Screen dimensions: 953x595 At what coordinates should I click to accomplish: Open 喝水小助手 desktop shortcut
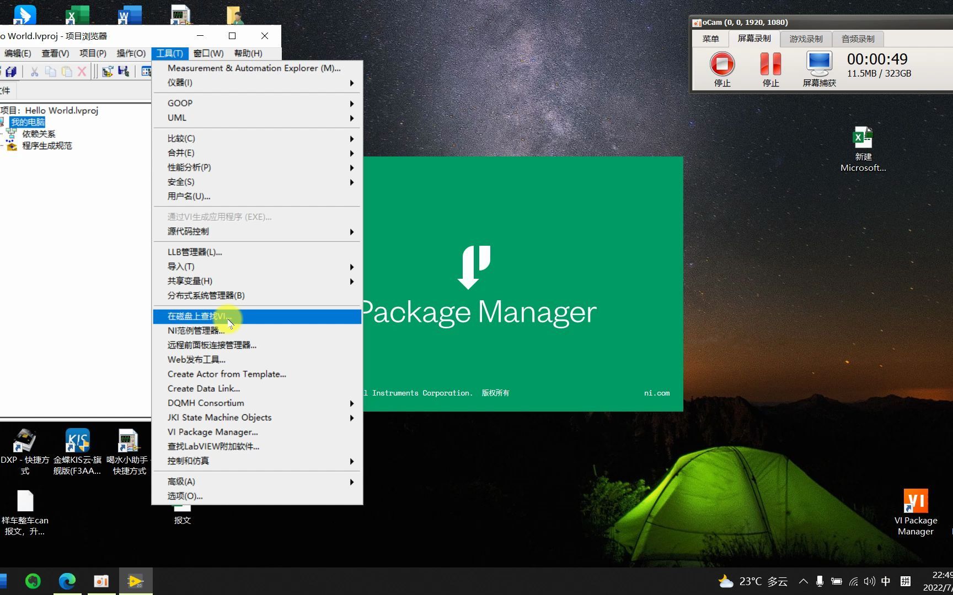click(x=128, y=452)
